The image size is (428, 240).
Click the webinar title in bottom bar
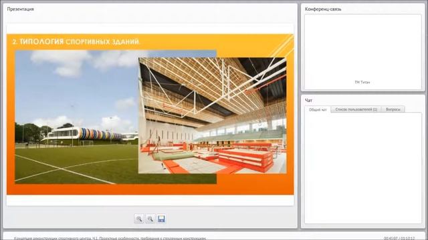click(110, 239)
